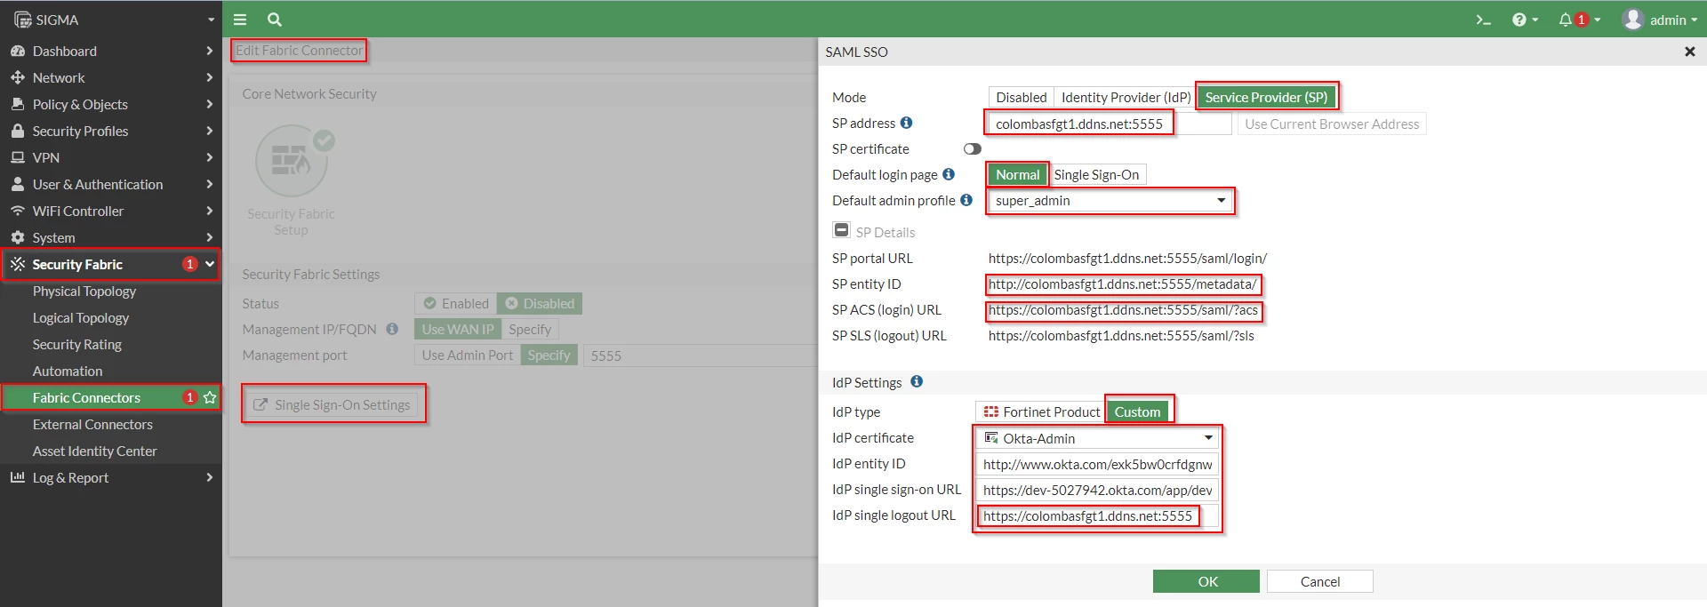Edit the IdP single sign-on URL field
Screen dimensions: 1707x607
1097,490
